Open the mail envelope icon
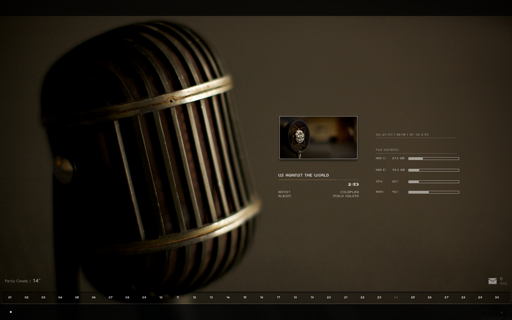Image resolution: width=512 pixels, height=320 pixels. point(492,281)
